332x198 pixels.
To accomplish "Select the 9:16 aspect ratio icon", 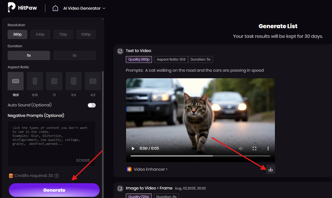I will 35,81.
